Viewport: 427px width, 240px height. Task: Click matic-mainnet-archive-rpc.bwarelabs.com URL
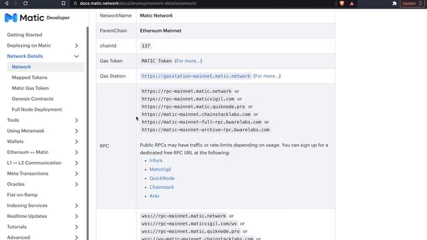[205, 130]
